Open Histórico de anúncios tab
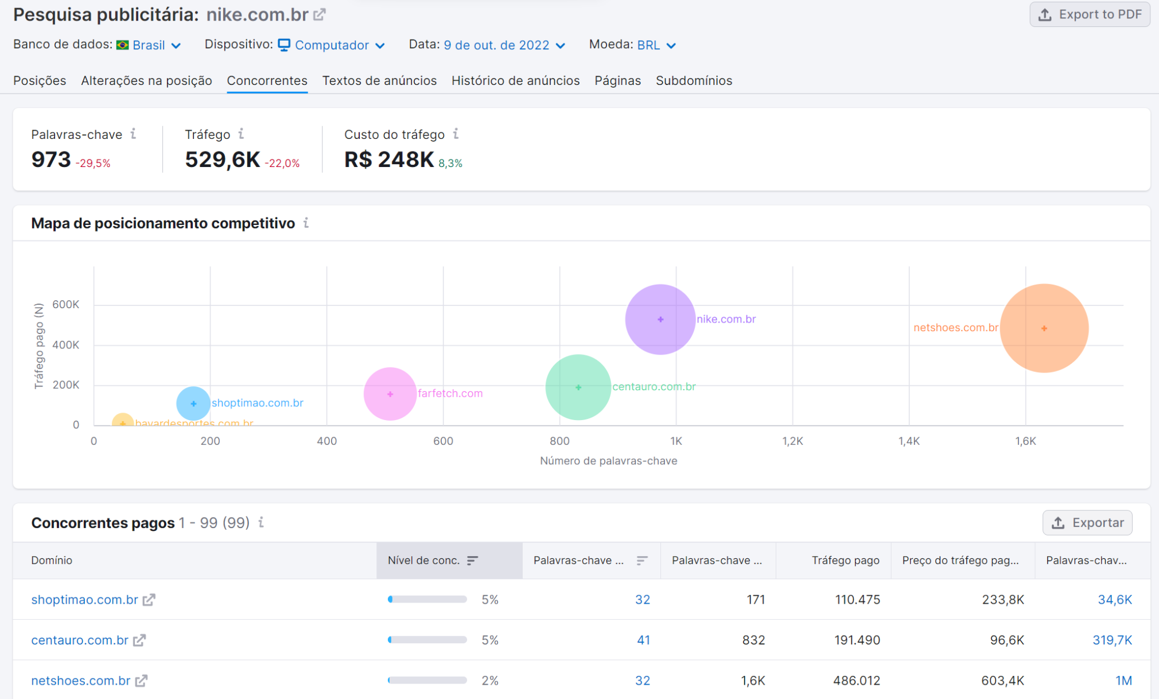The width and height of the screenshot is (1159, 699). pos(515,80)
